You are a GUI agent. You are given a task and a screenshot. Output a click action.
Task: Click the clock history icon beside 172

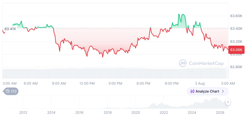(x=8, y=91)
